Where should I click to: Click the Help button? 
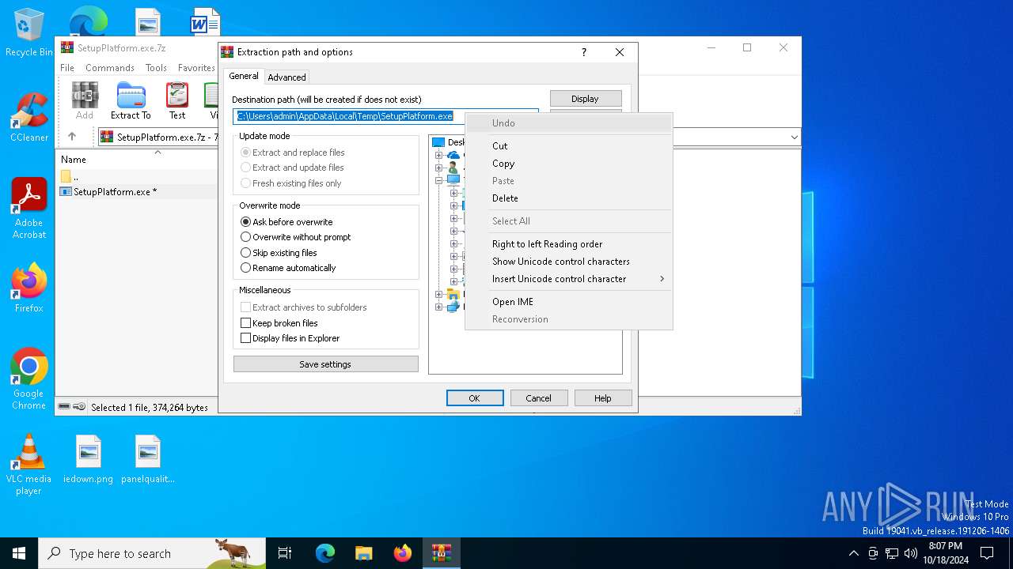coord(603,398)
